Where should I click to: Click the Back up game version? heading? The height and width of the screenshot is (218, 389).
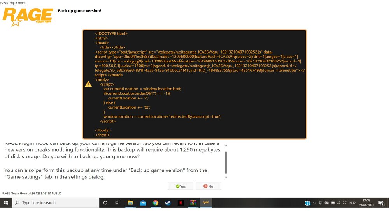pyautogui.click(x=80, y=11)
